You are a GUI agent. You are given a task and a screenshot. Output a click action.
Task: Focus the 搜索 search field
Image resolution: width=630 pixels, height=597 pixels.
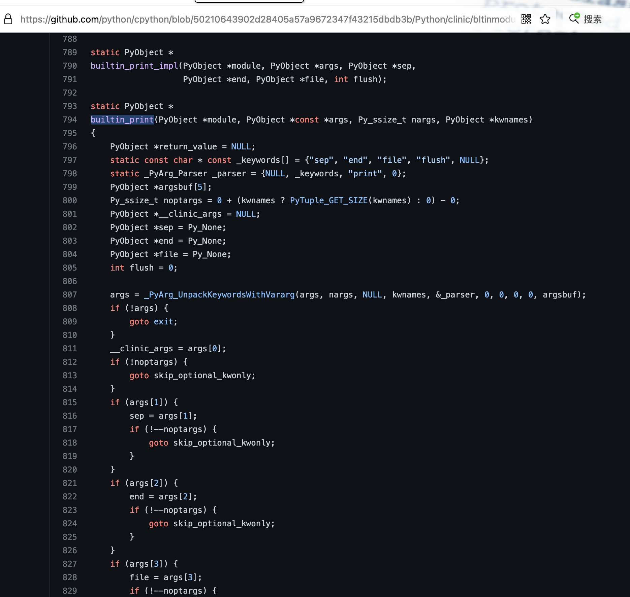click(592, 19)
